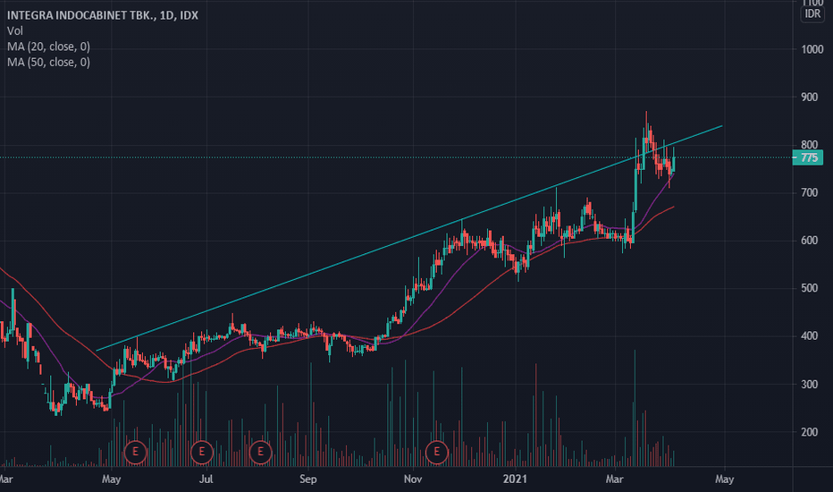Select the Vol indicator label
This screenshot has width=833, height=492.
(15, 30)
